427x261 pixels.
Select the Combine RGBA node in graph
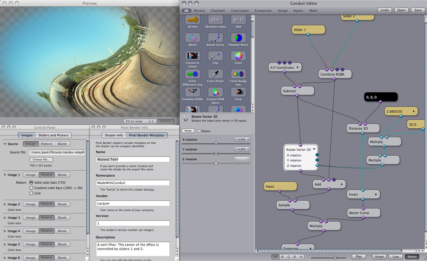pyautogui.click(x=335, y=74)
